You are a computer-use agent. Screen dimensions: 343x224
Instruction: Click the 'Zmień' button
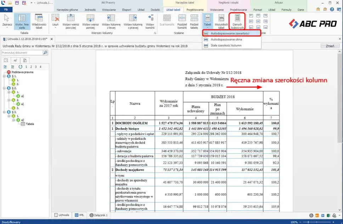(330, 46)
